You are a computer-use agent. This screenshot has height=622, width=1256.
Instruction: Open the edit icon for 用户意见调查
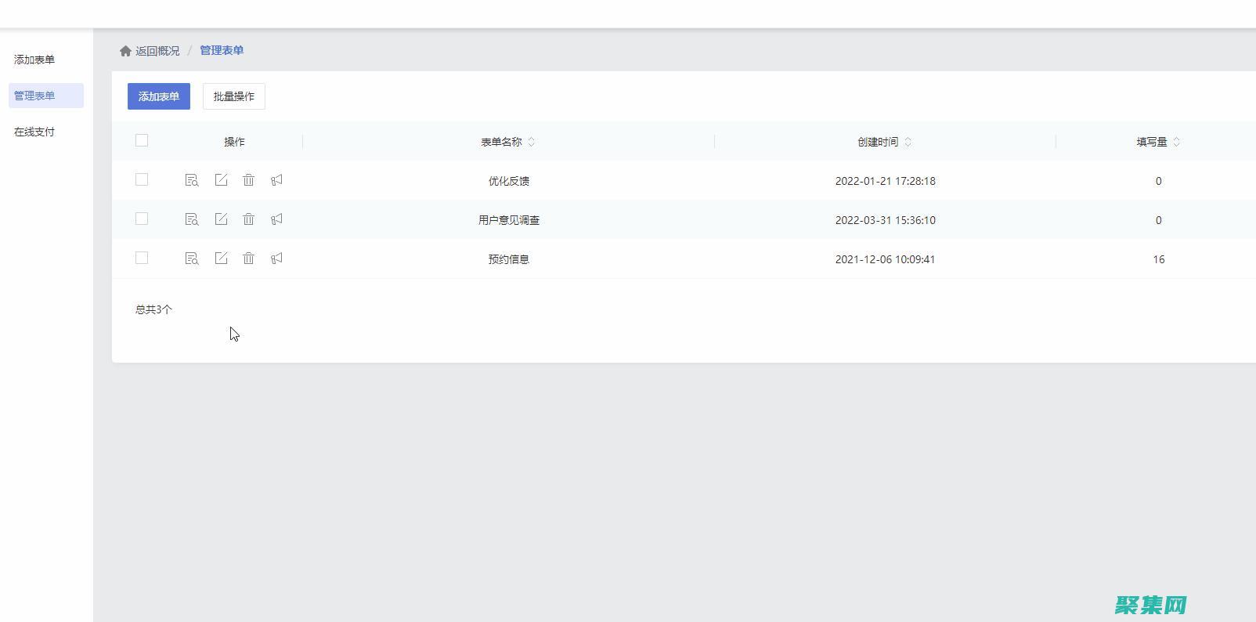click(221, 219)
